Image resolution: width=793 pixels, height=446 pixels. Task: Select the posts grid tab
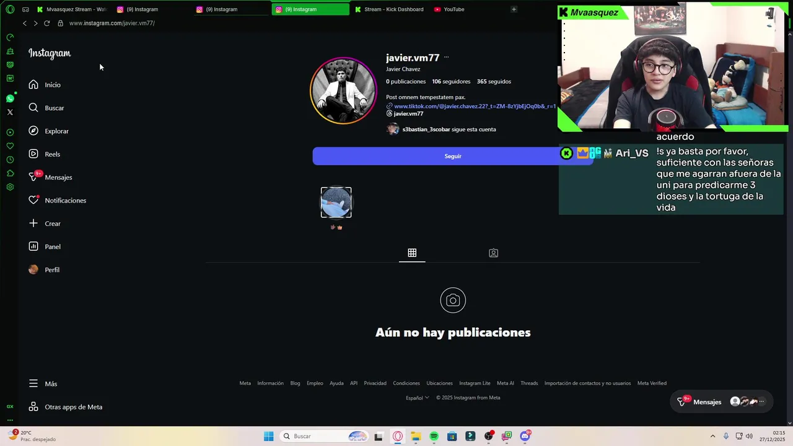pyautogui.click(x=412, y=253)
